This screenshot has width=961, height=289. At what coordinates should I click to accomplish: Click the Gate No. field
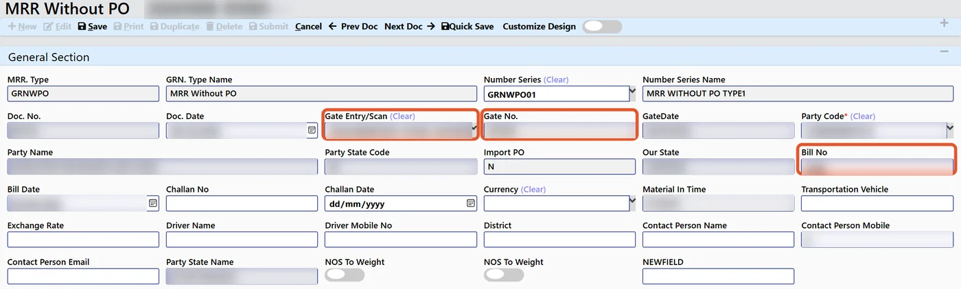click(x=559, y=130)
